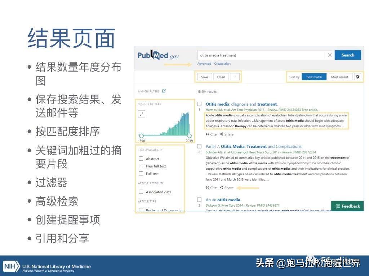The height and width of the screenshot is (276, 369).
Task: Open the Feedback panel
Action: [347, 206]
